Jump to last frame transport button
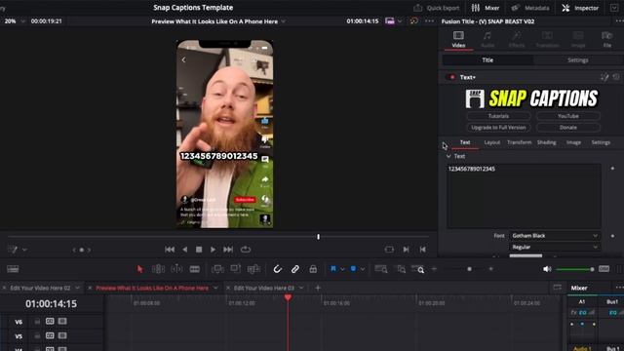 [228, 250]
